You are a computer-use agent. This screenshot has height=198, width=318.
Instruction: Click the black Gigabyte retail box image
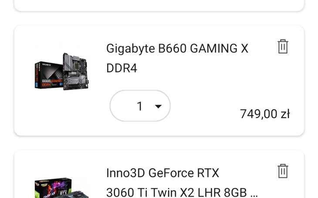point(49,75)
